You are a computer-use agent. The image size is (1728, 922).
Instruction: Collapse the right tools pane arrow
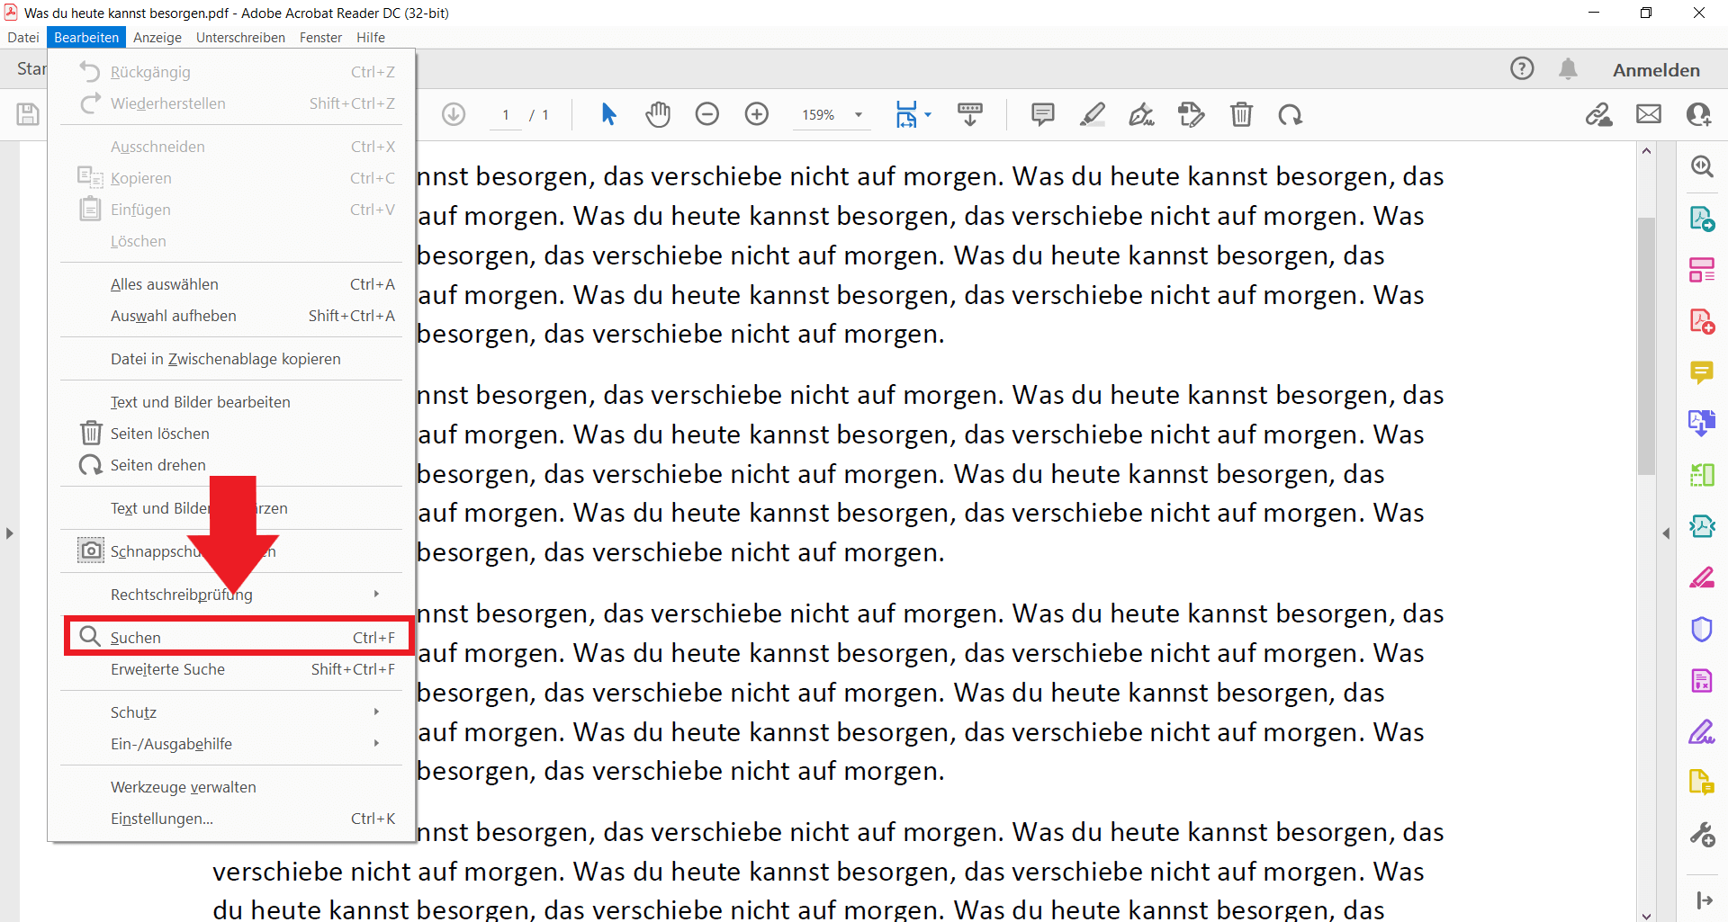(1666, 533)
